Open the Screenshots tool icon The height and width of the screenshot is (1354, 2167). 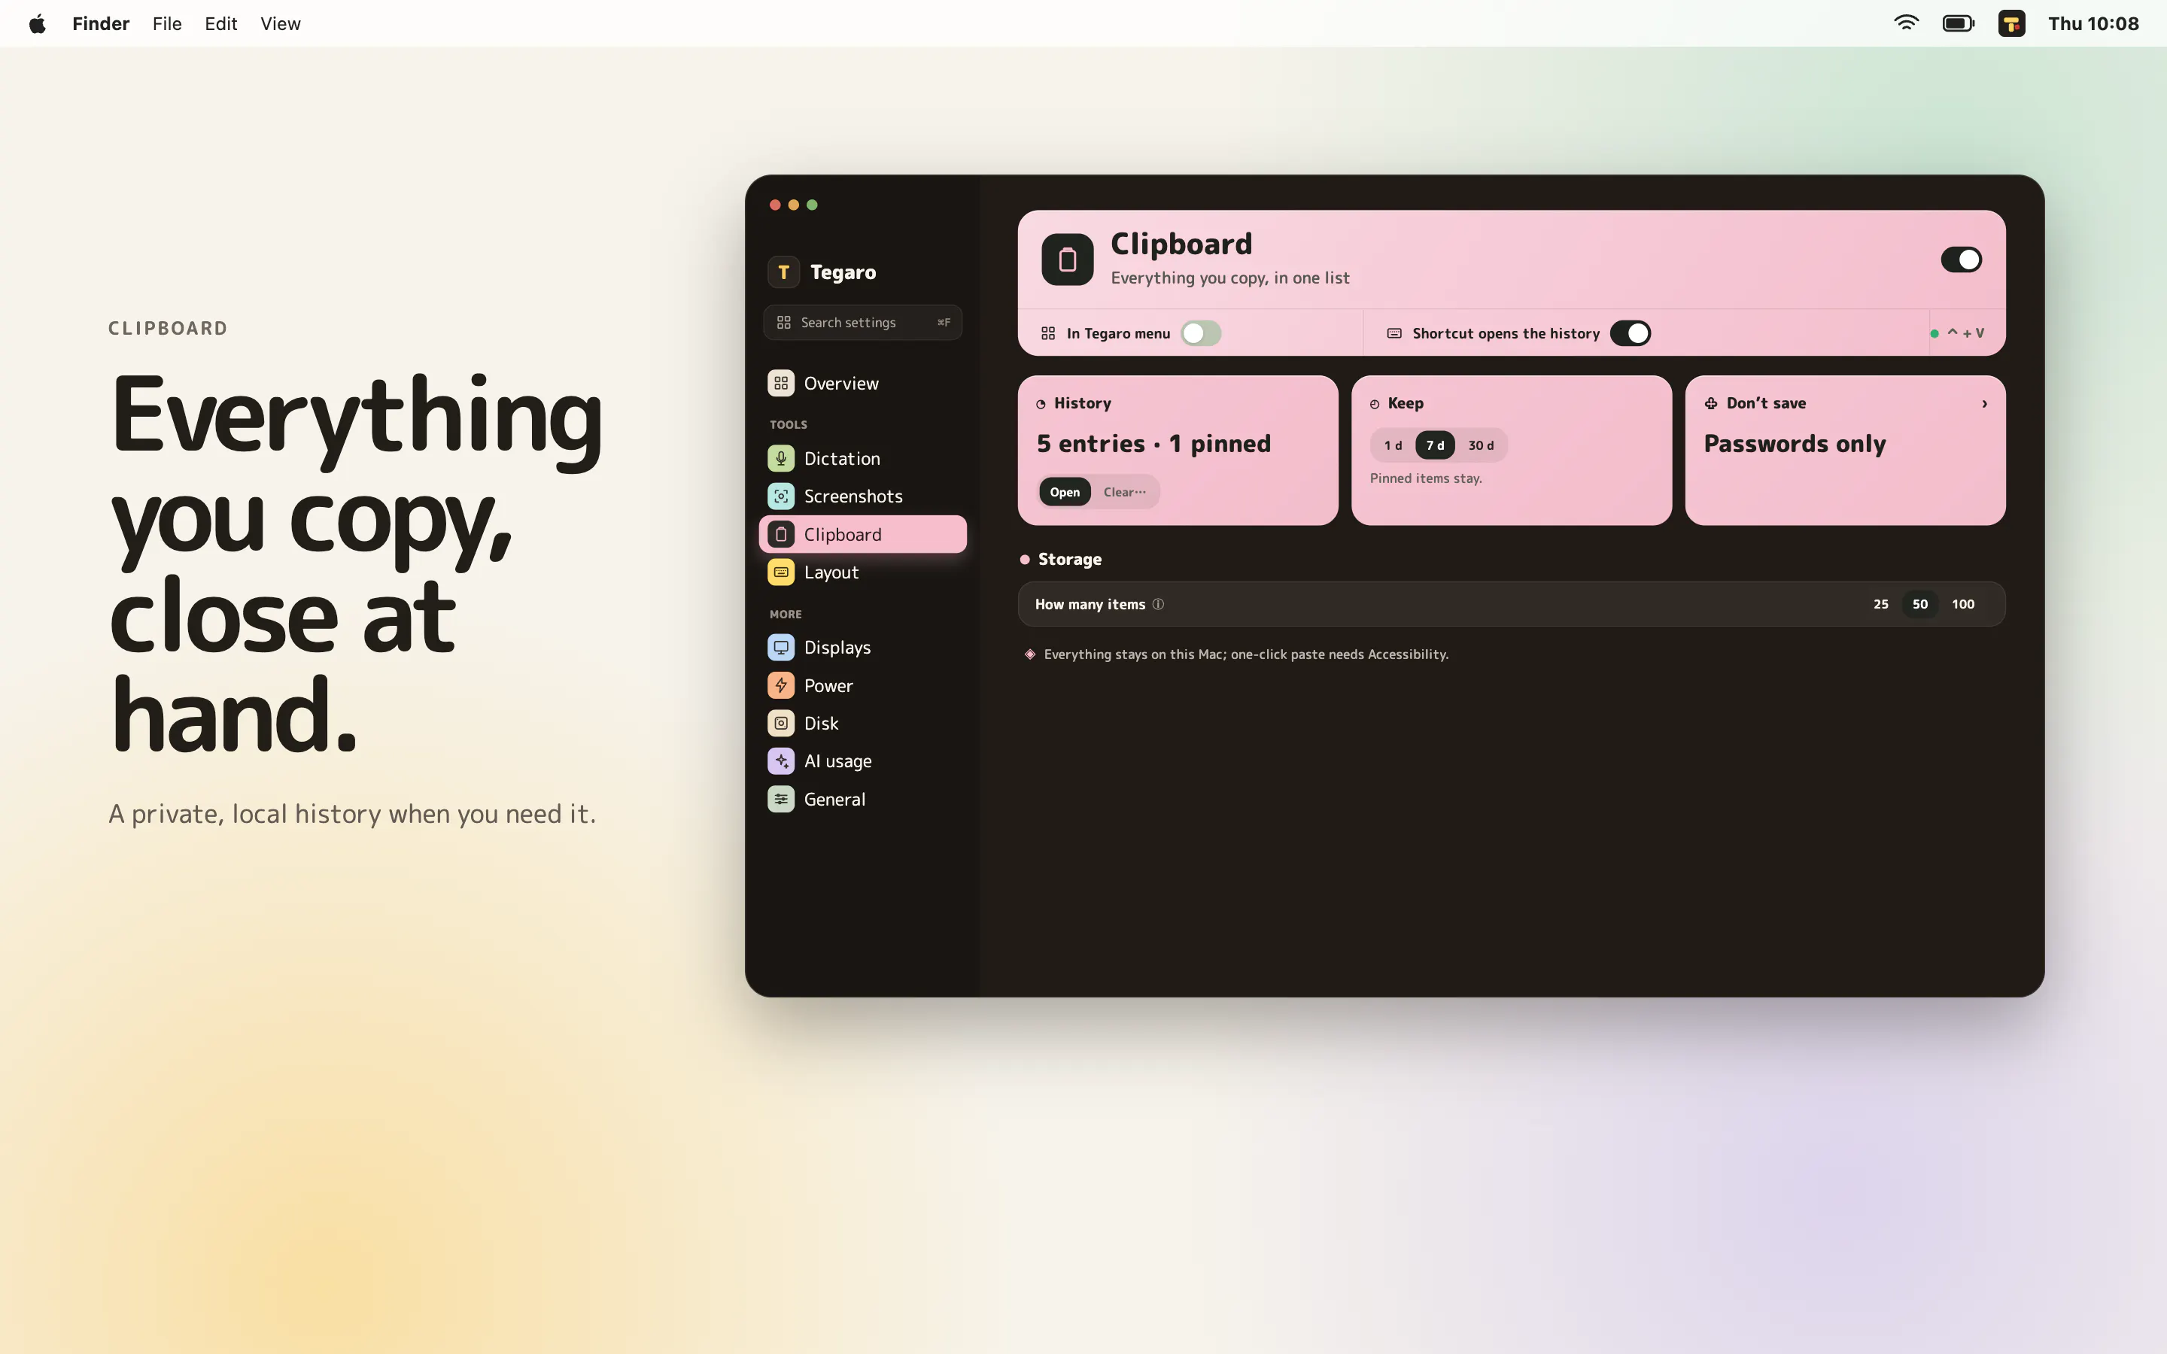[781, 496]
